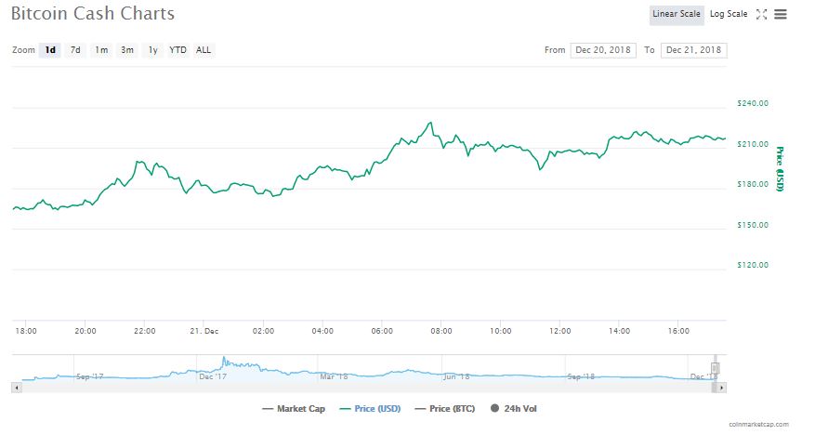The height and width of the screenshot is (448, 815).
Task: Switch to Log Scale
Action: (729, 14)
